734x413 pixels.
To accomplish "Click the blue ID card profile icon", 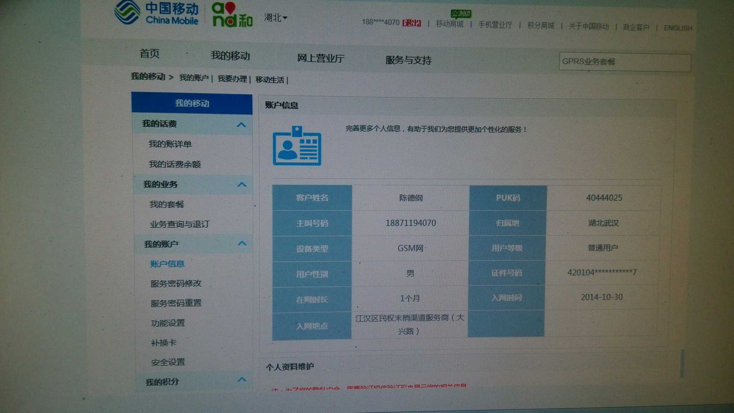I will click(x=297, y=146).
